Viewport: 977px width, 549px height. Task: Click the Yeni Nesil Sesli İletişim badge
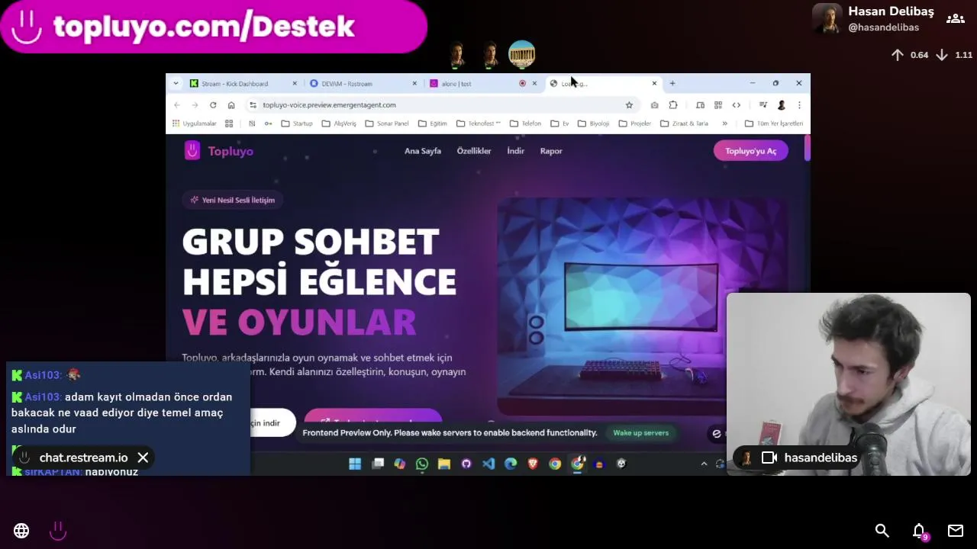pyautogui.click(x=233, y=200)
